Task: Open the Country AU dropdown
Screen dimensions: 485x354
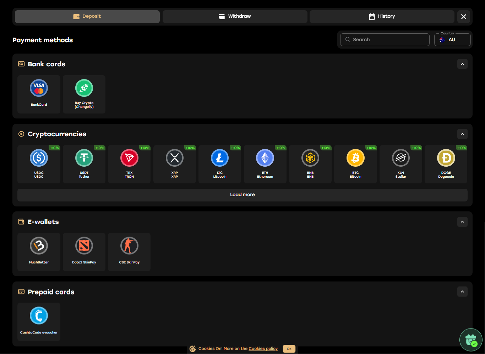Action: click(452, 40)
